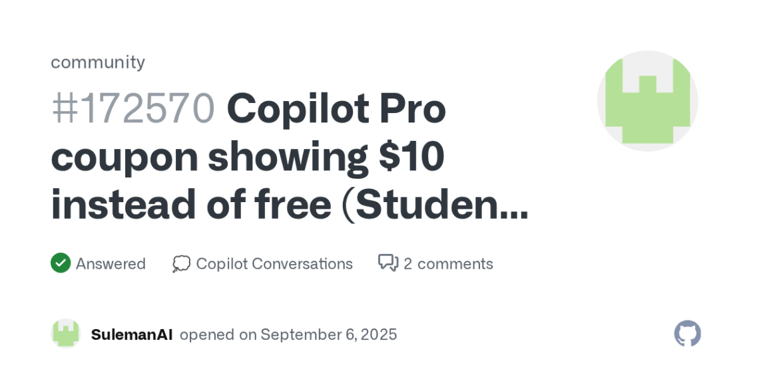Image resolution: width=759 pixels, height=379 pixels.
Task: Select discussion number #172570
Action: pos(133,108)
